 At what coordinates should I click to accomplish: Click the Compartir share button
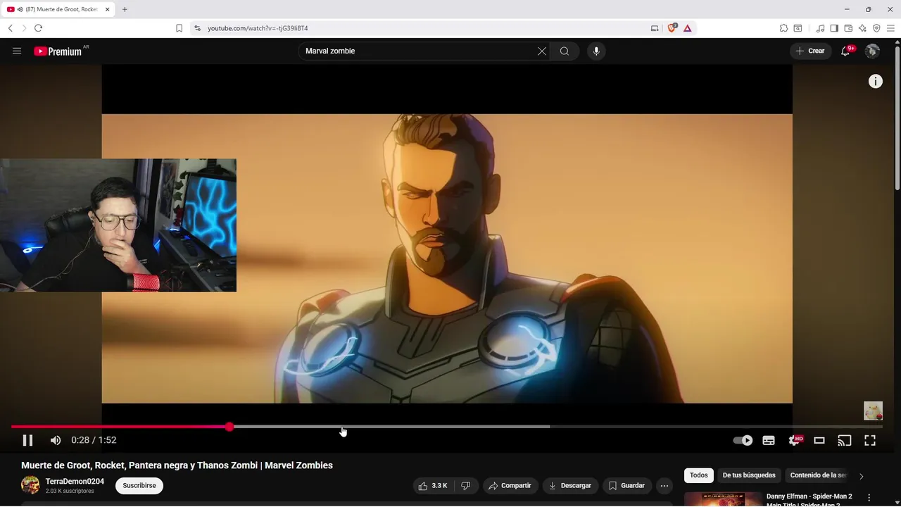(510, 486)
